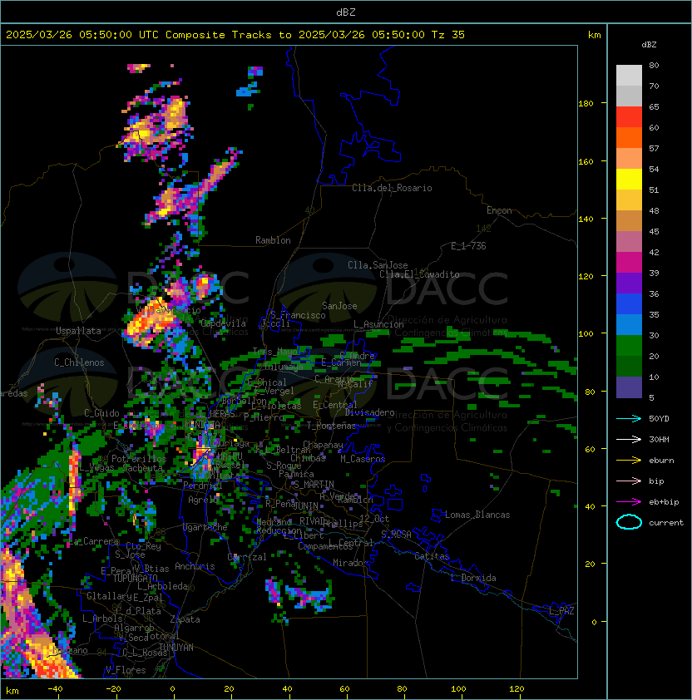Click the 'L_Dormida' map label
This screenshot has height=700, width=692.
coord(473,578)
